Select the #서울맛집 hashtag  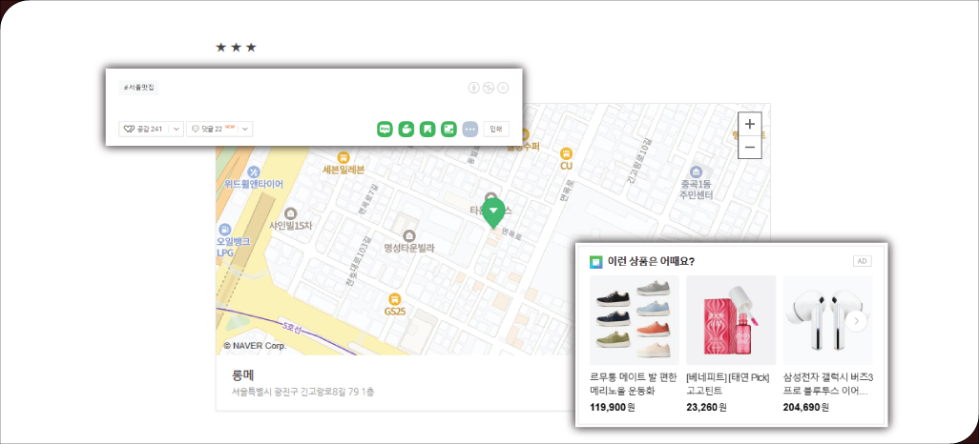(x=140, y=88)
